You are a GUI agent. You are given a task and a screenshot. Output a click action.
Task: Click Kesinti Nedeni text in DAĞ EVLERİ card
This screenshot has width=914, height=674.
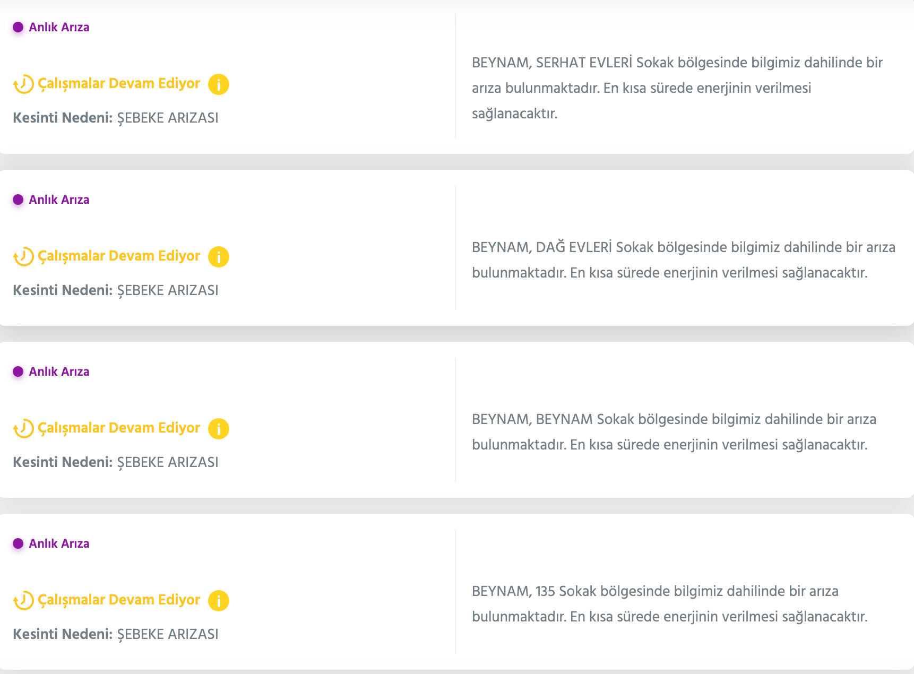[x=116, y=290]
